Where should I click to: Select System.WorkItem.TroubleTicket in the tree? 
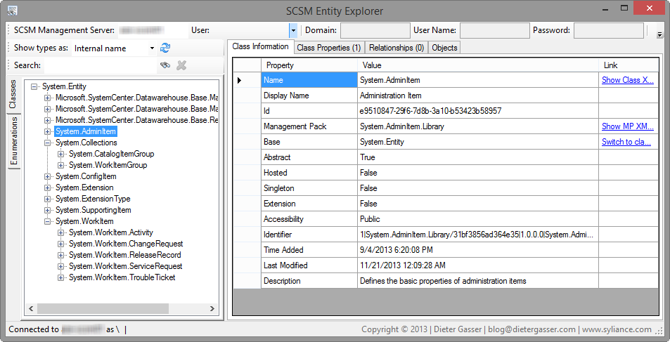click(122, 277)
